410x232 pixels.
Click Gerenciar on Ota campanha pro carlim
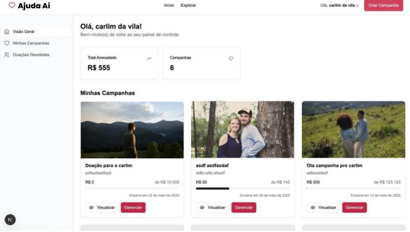click(x=354, y=207)
